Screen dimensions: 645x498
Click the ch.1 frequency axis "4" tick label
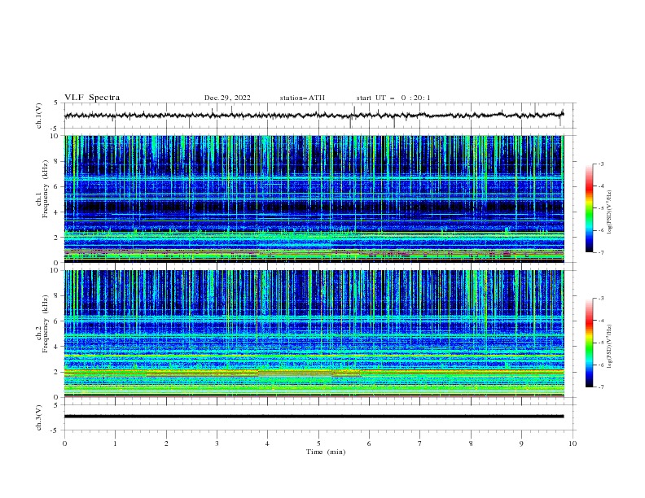(x=56, y=212)
